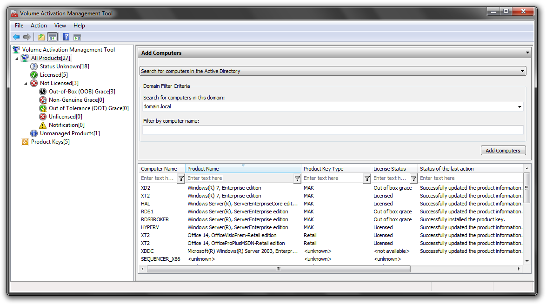Select Out-of-Box (OOB) Grace[3] tree item
This screenshot has width=546, height=304.
(82, 91)
